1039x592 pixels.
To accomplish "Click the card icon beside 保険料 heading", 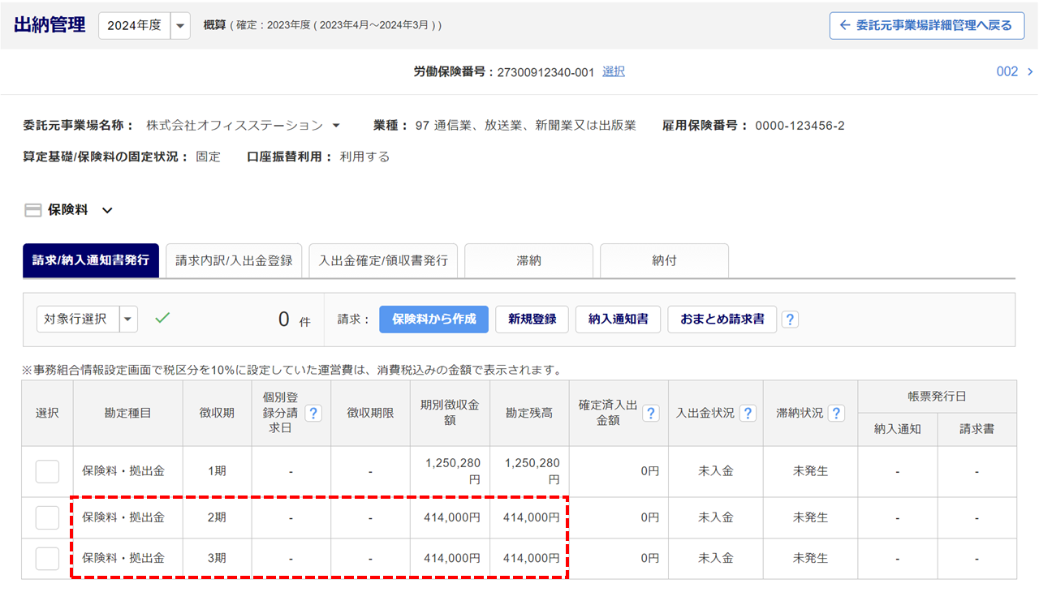I will pos(33,210).
